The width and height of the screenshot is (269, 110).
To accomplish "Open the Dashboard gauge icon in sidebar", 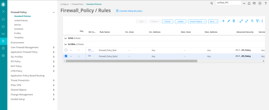I will coord(3,19).
